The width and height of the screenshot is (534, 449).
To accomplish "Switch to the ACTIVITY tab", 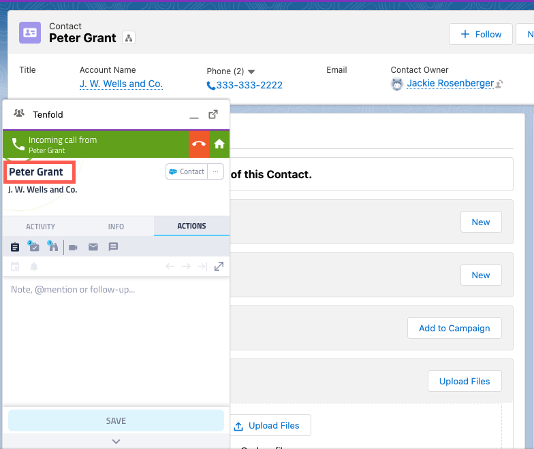I will 41,227.
